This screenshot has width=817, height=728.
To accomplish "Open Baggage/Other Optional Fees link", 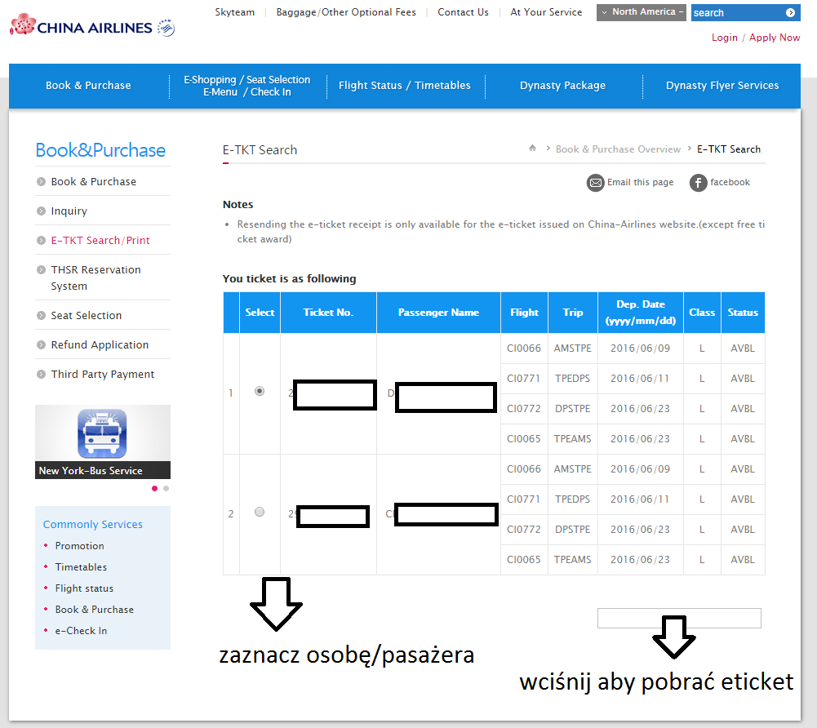I will (x=346, y=12).
